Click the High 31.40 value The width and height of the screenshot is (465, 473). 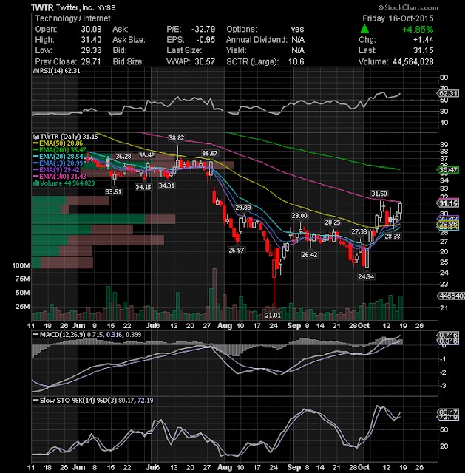point(91,40)
